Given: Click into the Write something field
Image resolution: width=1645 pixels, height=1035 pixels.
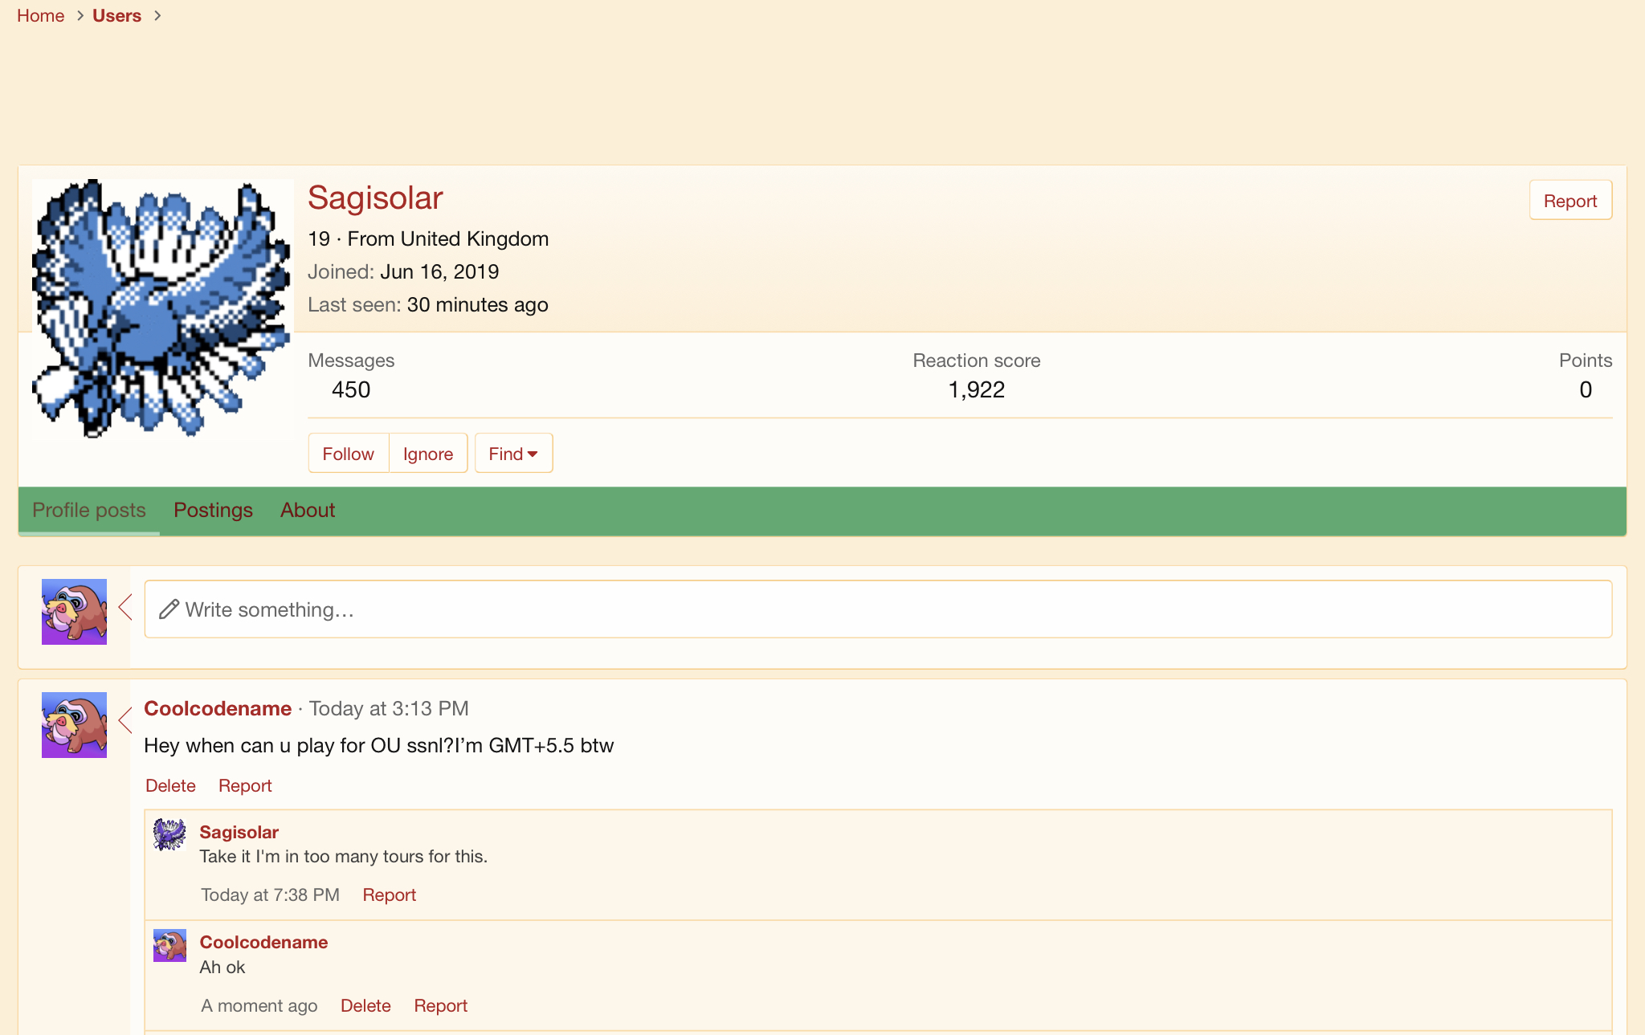Looking at the screenshot, I should (x=878, y=609).
